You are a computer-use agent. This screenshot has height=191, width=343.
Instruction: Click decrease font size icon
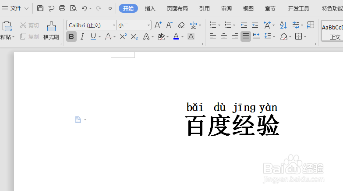tap(170, 25)
